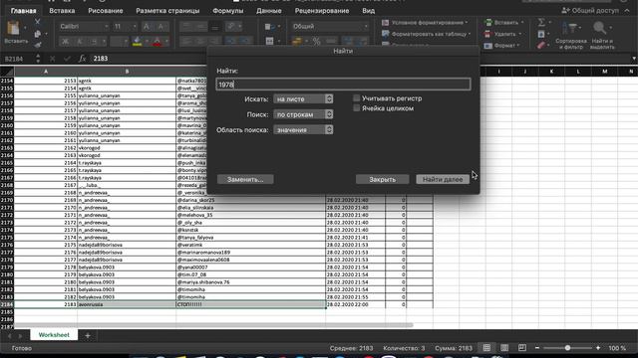The image size is (638, 358).
Task: Click cell containing @marinaromanova189
Action: 250,253
